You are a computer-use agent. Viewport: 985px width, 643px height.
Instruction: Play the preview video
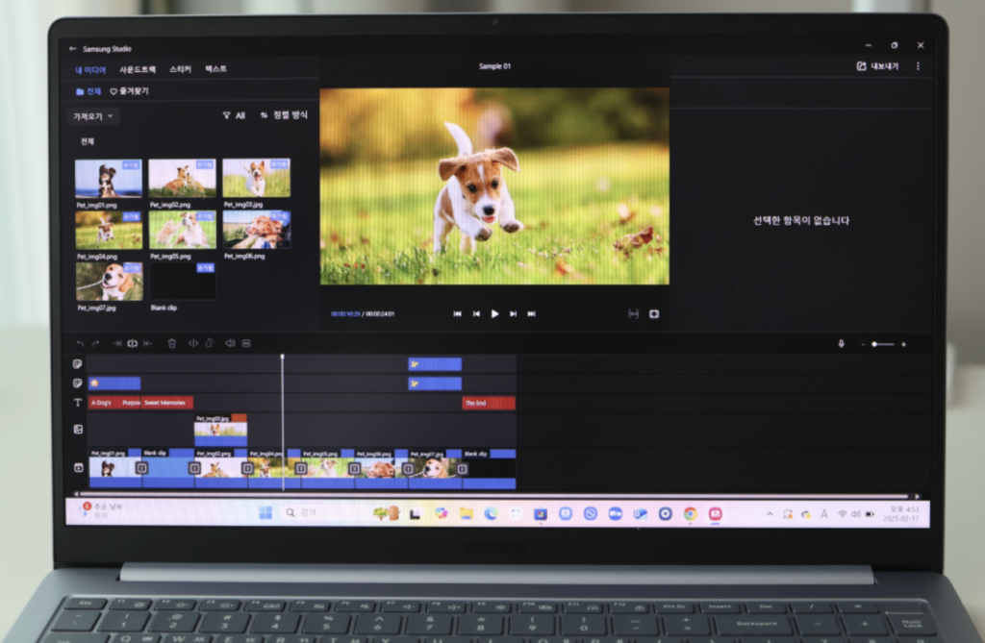(x=494, y=314)
